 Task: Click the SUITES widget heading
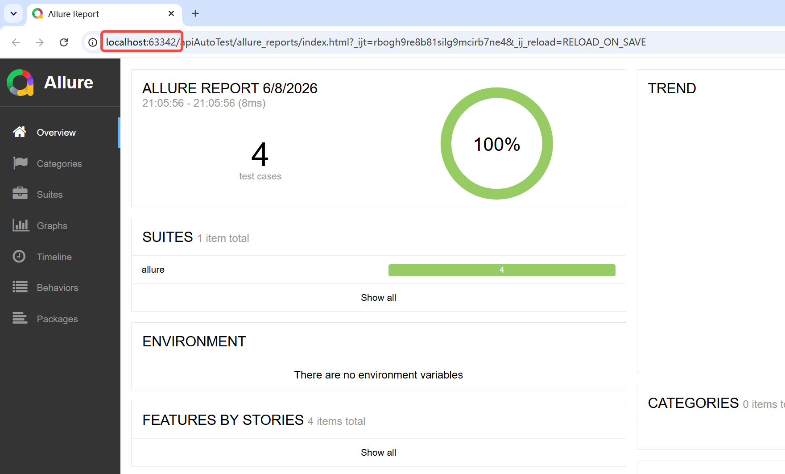pyautogui.click(x=167, y=237)
